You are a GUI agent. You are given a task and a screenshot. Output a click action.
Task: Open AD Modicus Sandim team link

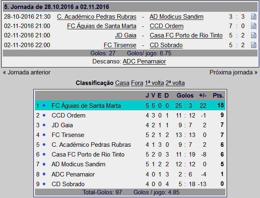point(177,17)
